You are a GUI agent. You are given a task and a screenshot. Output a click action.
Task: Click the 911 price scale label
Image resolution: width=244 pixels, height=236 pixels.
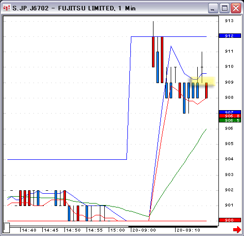(x=229, y=51)
